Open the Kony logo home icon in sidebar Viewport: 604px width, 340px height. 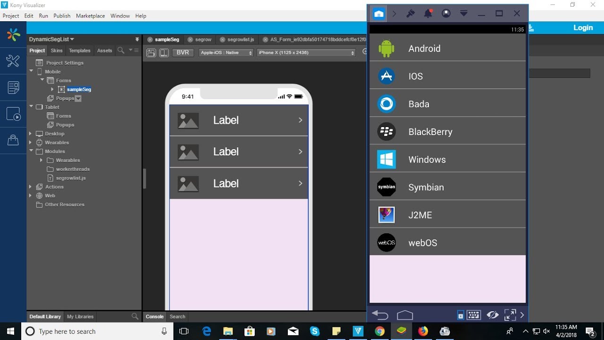[13, 34]
